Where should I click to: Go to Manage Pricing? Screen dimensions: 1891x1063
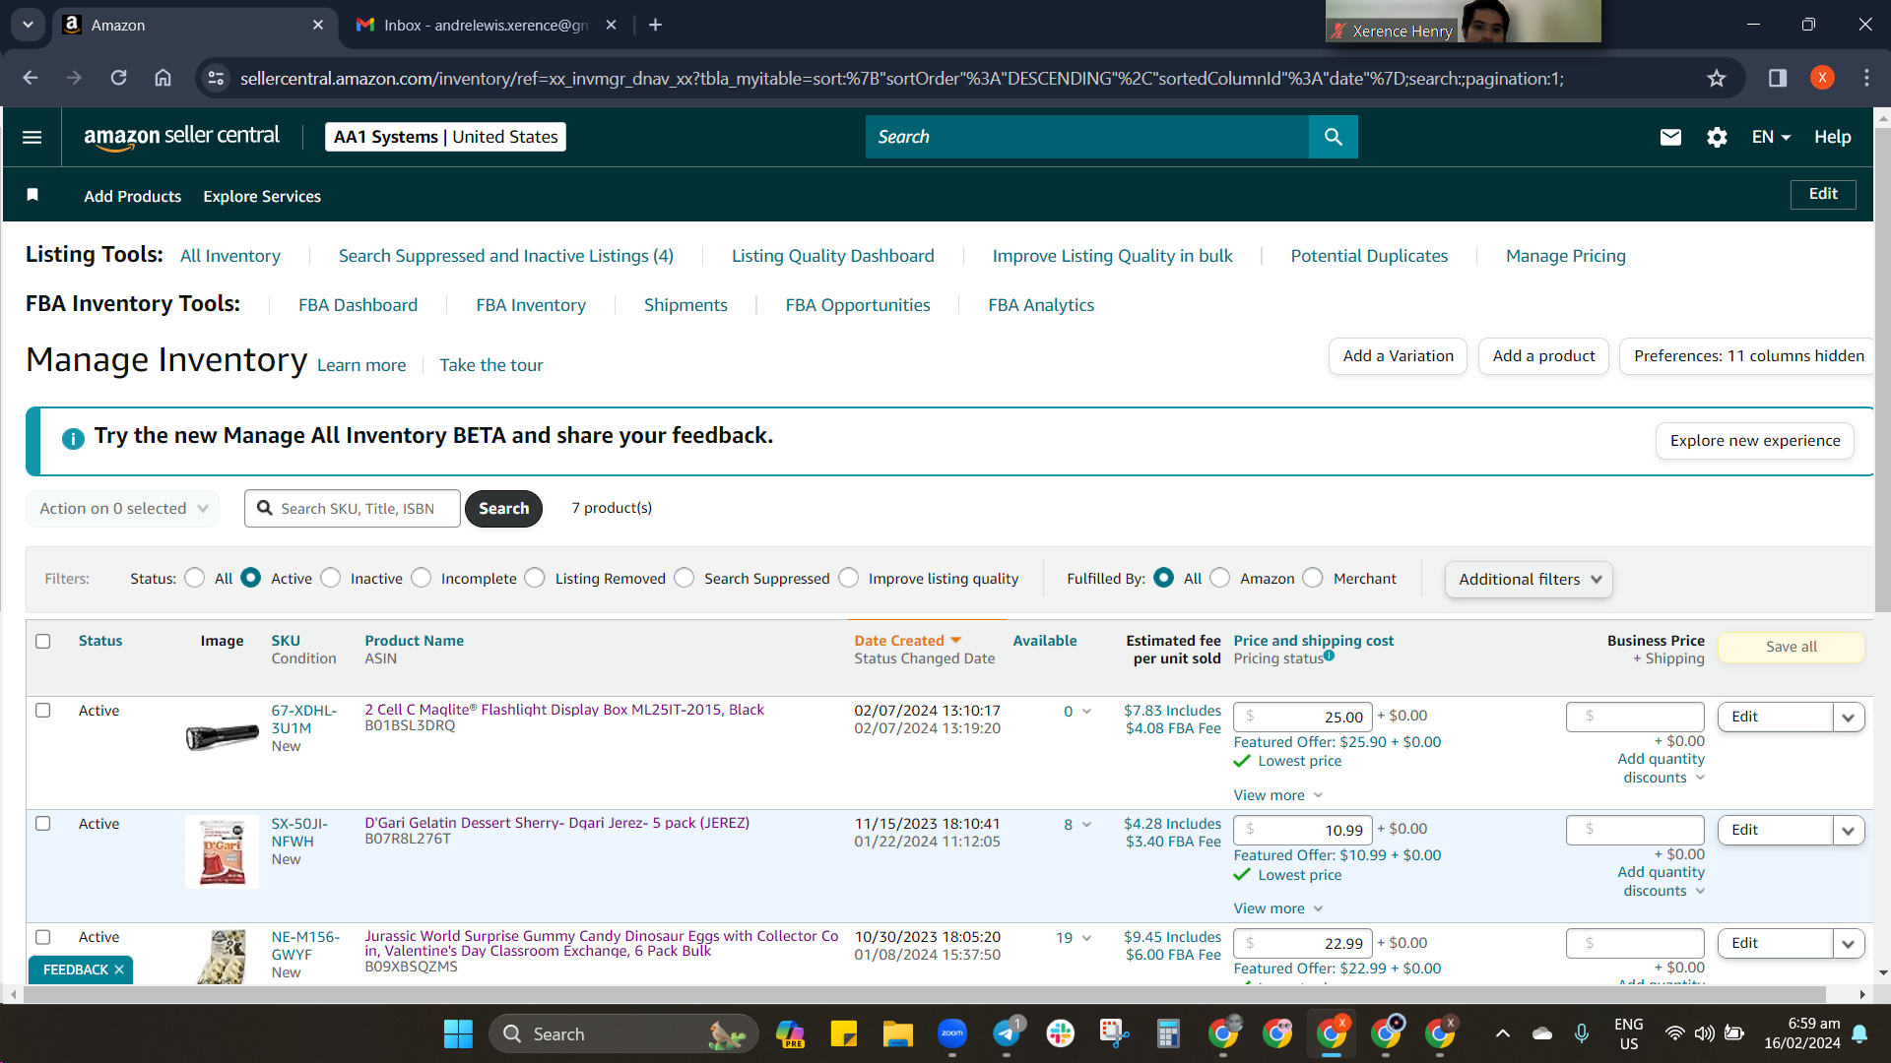(1566, 256)
